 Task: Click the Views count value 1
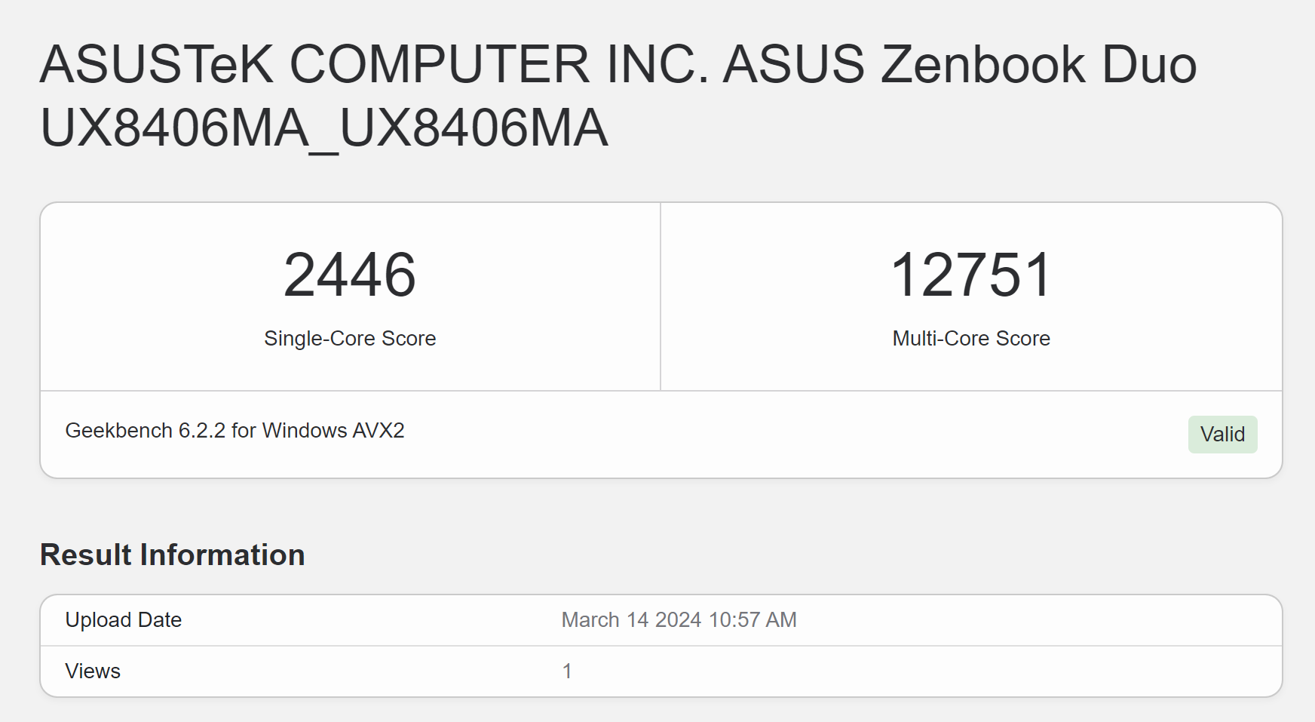coord(567,671)
